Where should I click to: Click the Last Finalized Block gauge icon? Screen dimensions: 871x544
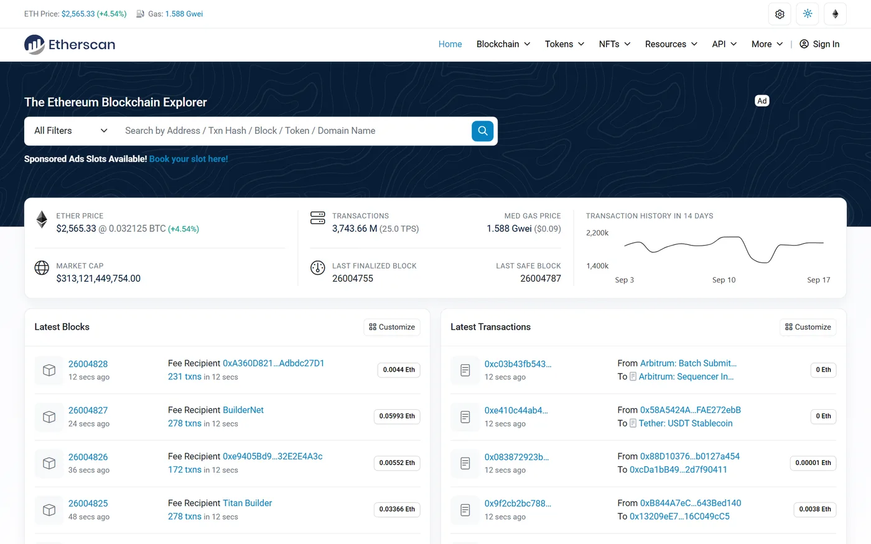pyautogui.click(x=318, y=268)
